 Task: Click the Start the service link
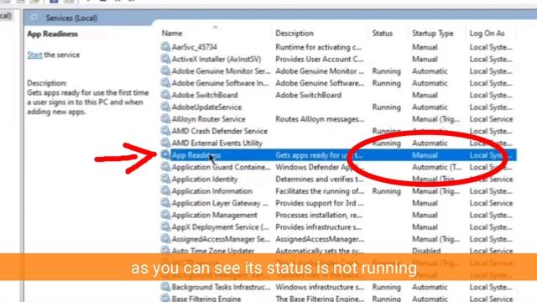pos(34,55)
